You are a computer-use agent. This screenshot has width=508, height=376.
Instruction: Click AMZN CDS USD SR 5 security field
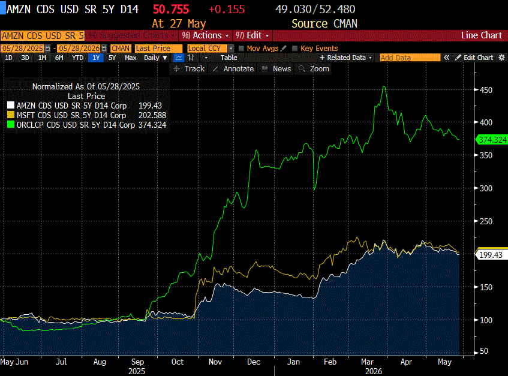43,35
